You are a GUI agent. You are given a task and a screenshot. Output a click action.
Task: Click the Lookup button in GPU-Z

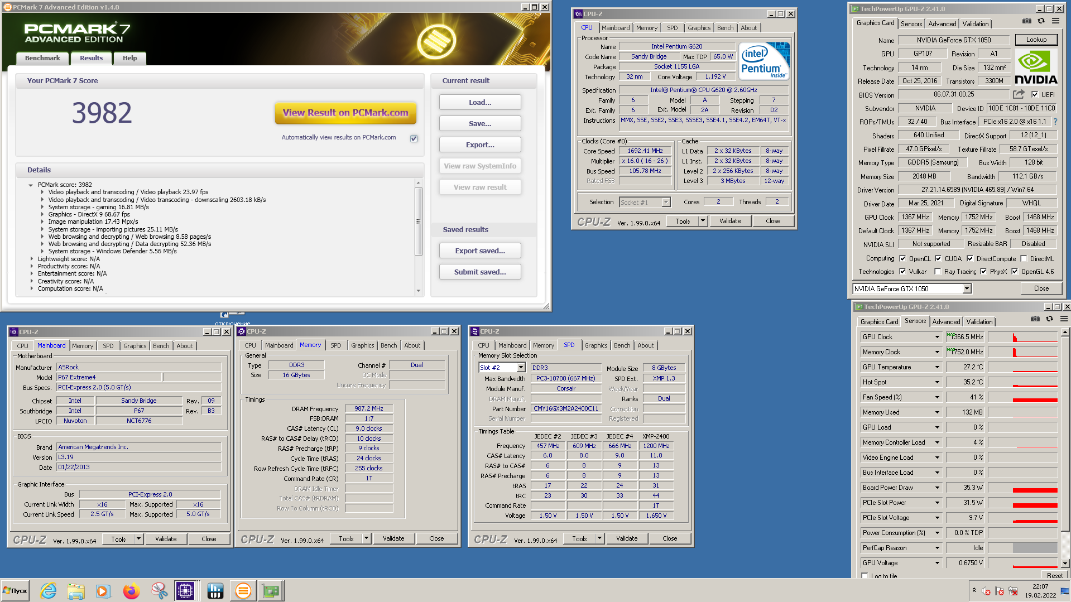(1036, 40)
